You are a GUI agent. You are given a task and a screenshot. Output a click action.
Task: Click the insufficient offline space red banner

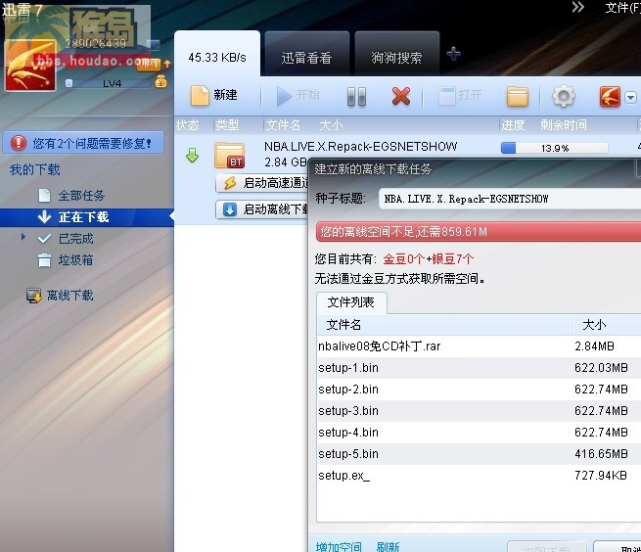coord(479,232)
